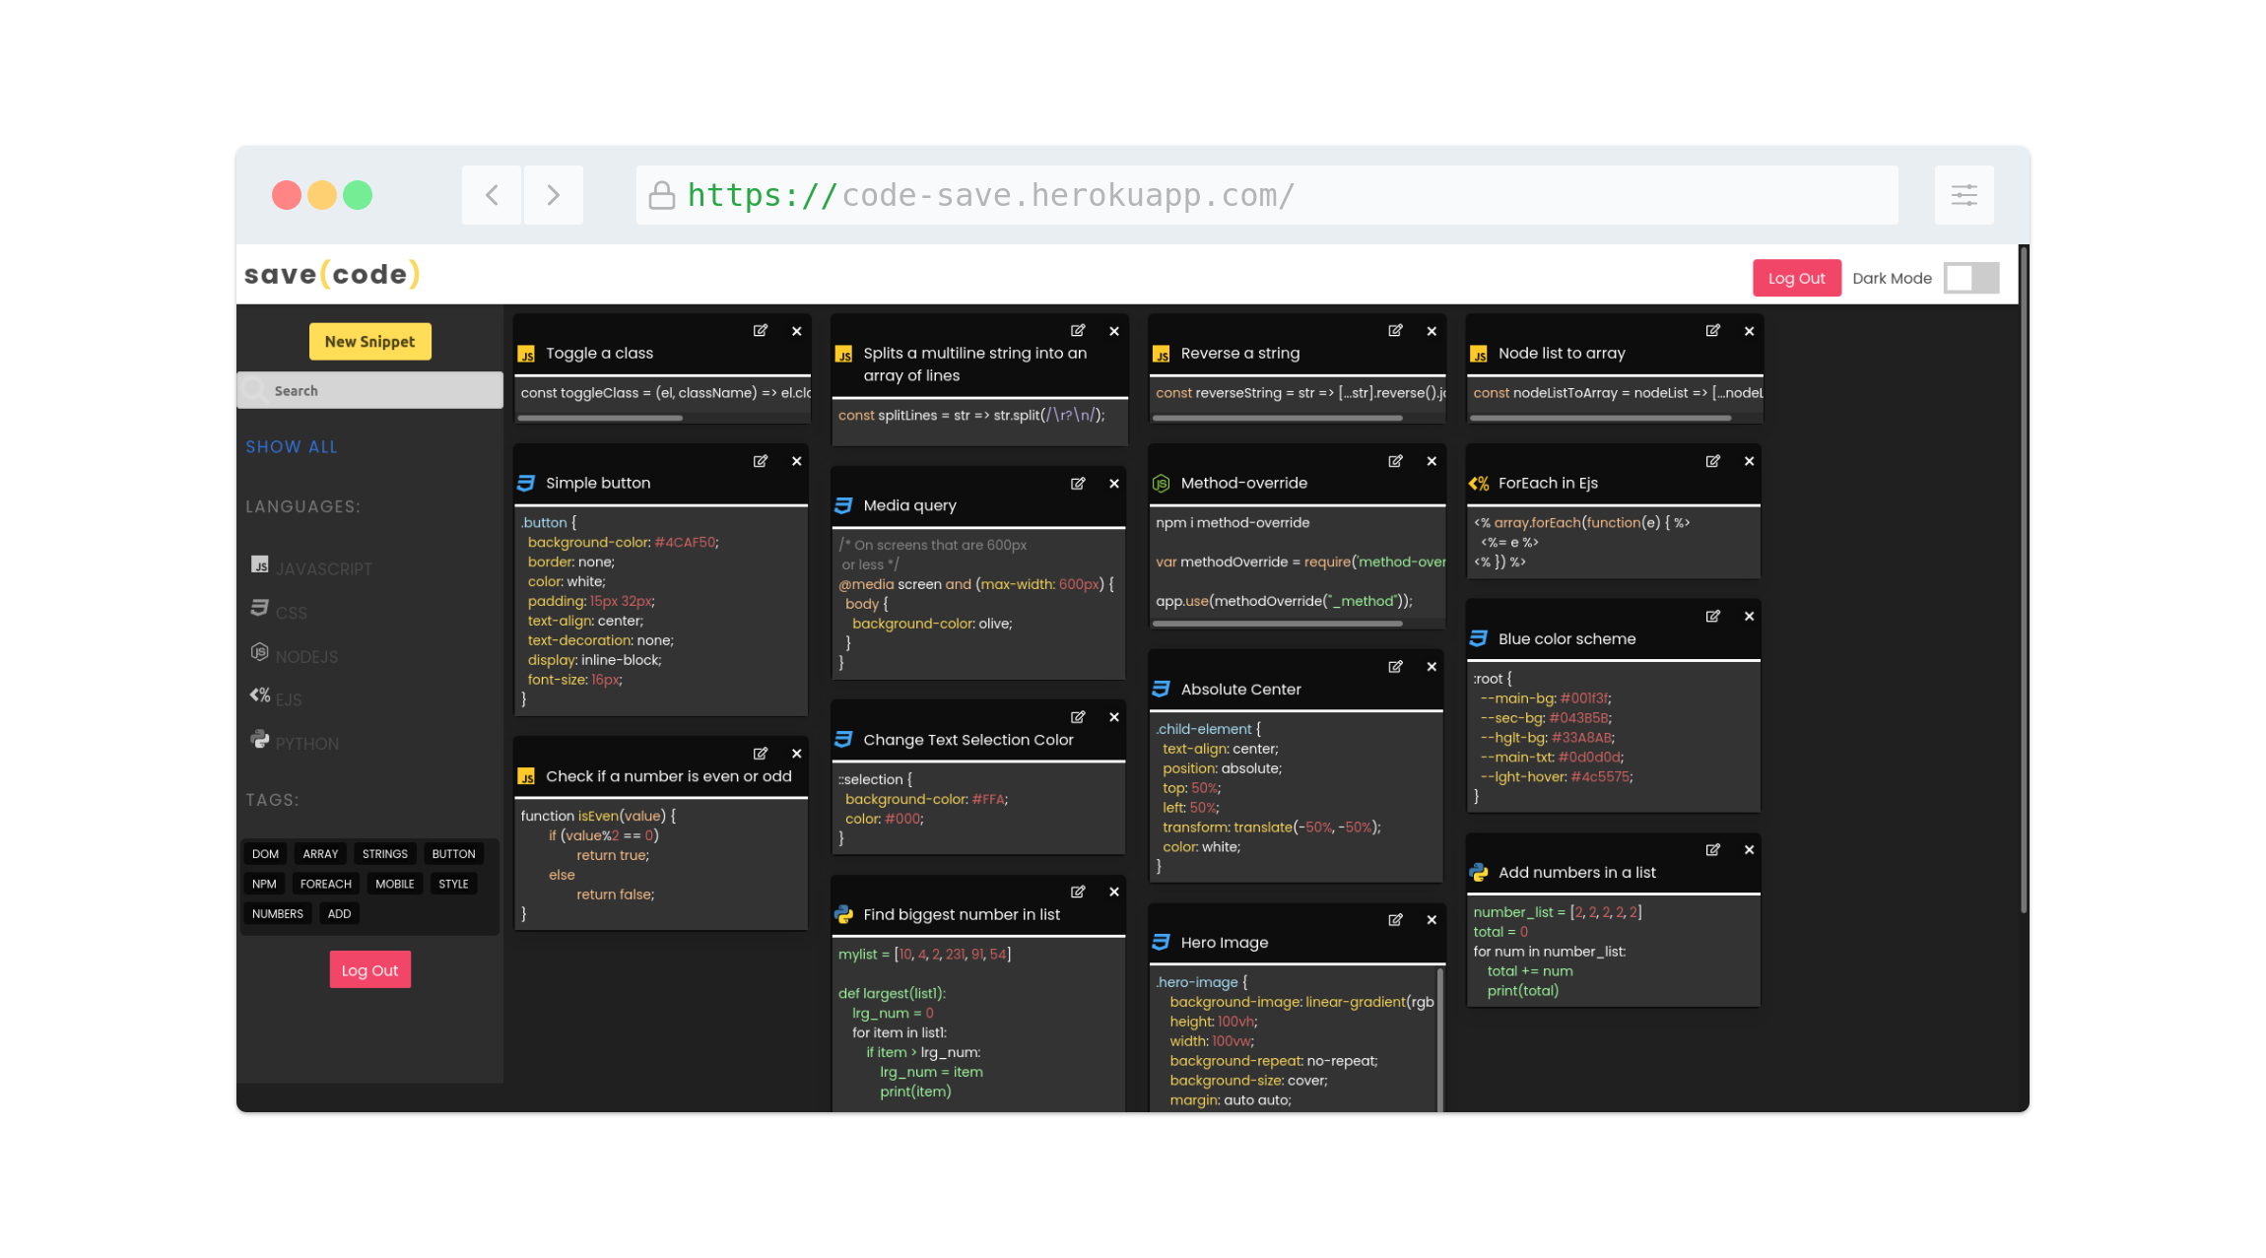Select the FOREACH tag

click(325, 884)
